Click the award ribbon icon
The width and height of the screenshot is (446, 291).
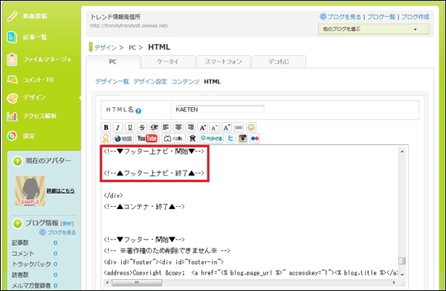106,138
